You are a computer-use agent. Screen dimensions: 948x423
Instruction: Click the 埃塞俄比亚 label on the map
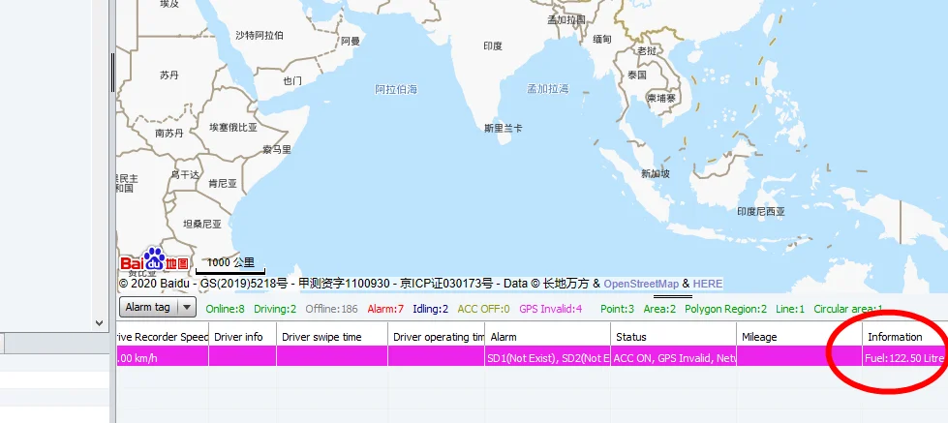pyautogui.click(x=233, y=128)
